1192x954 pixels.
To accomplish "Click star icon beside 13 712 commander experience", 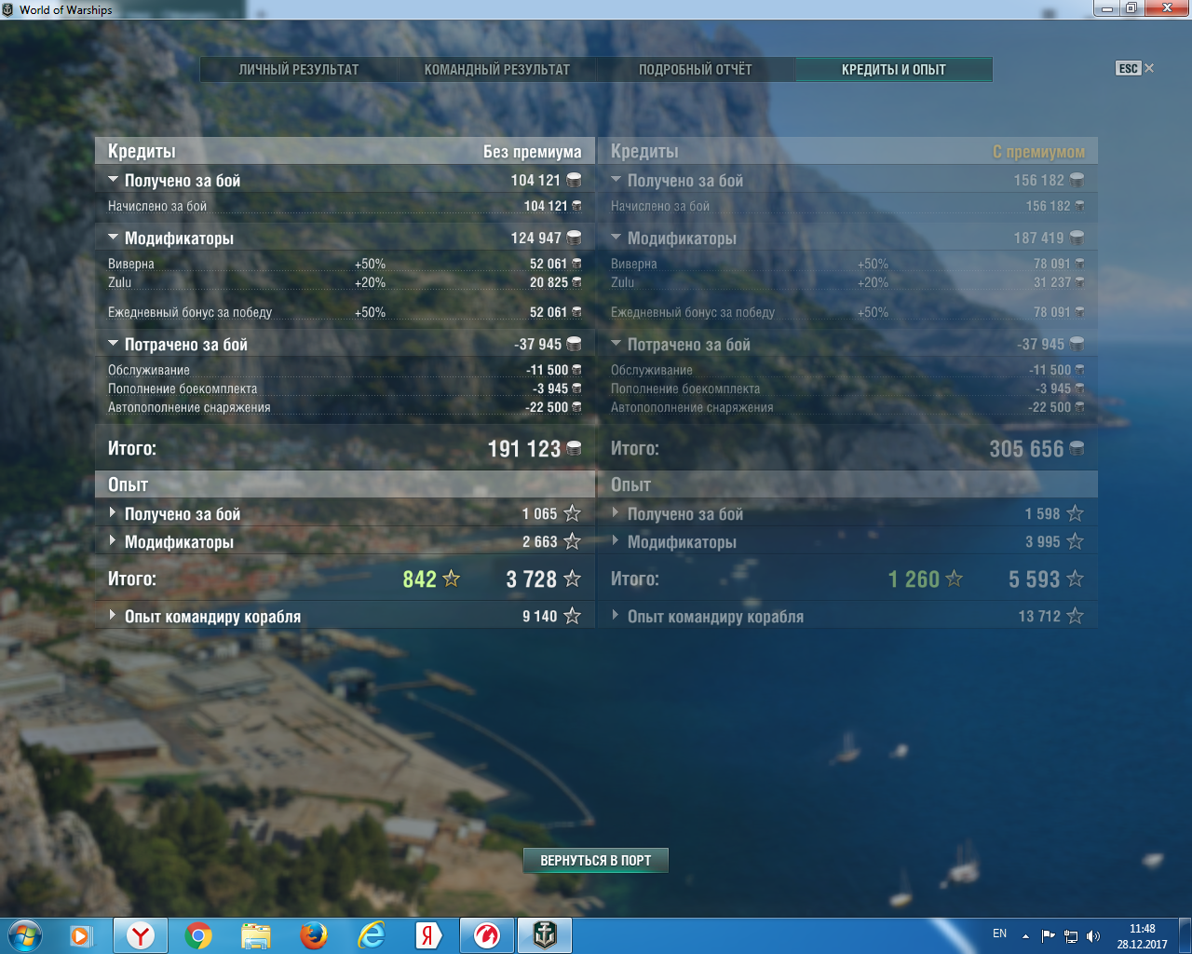I will coord(1076,616).
